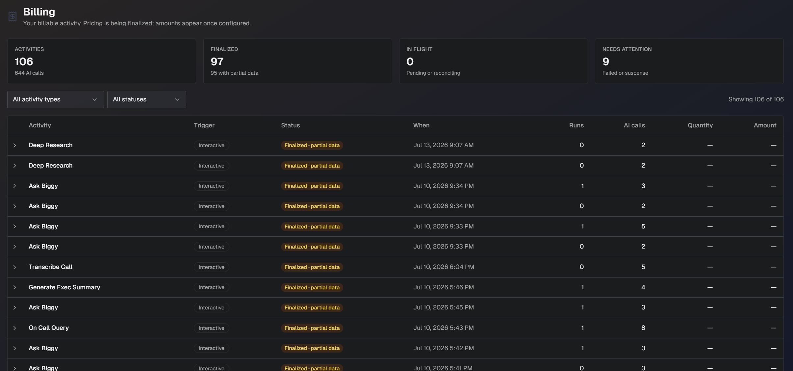This screenshot has width=793, height=371.
Task: Expand the Ask Biggy row at 5:42 PM
Action: pyautogui.click(x=14, y=348)
